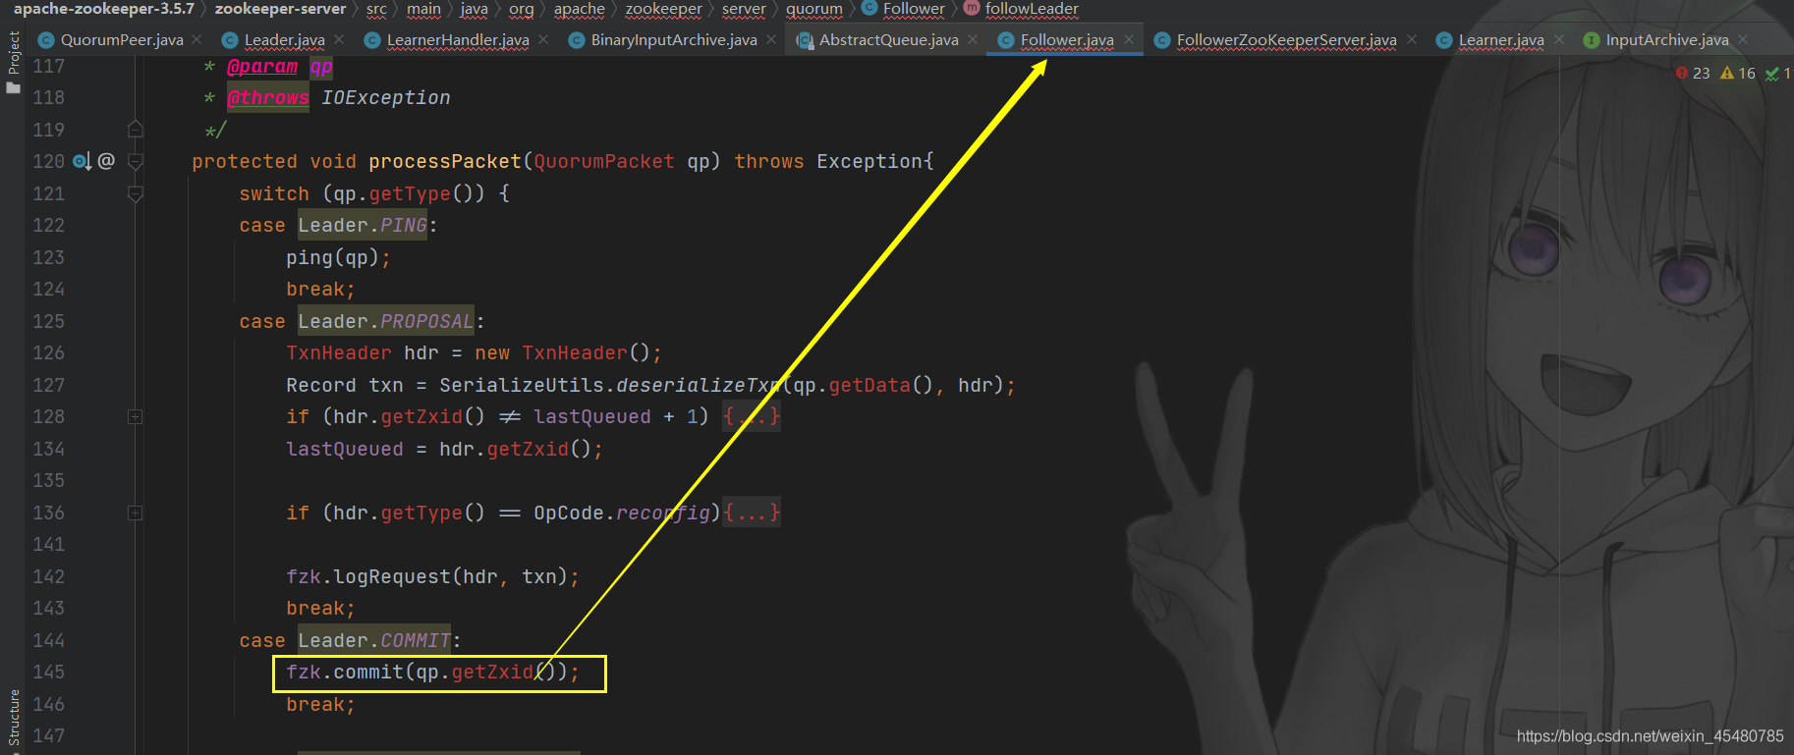Click line number 126 in the gutter
The height and width of the screenshot is (755, 1794).
[x=49, y=352]
